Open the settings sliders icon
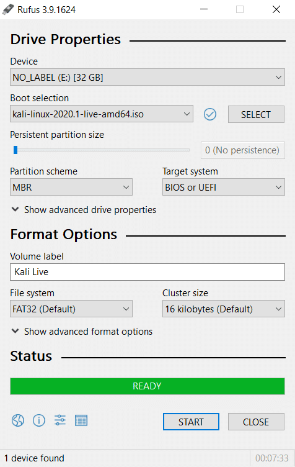Viewport: 295px width, 467px height. 60,420
